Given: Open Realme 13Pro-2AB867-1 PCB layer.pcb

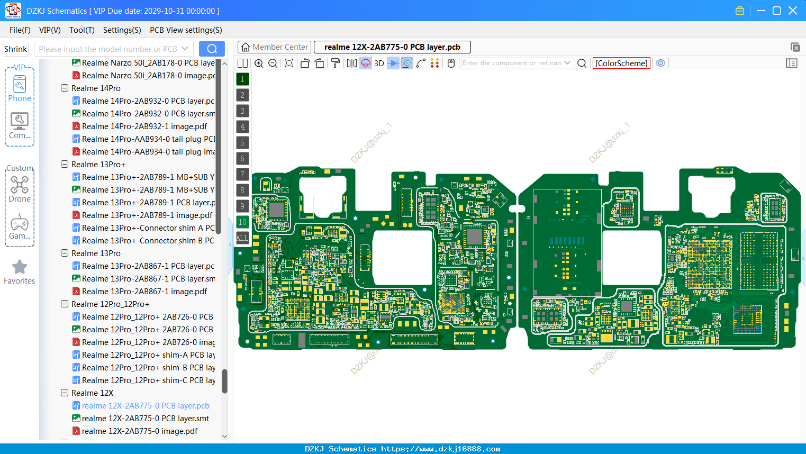Looking at the screenshot, I should [143, 266].
